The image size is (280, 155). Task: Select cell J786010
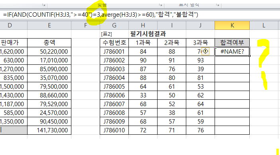[114, 130]
